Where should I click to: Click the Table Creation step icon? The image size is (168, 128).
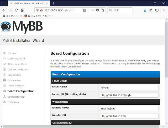[4, 75]
